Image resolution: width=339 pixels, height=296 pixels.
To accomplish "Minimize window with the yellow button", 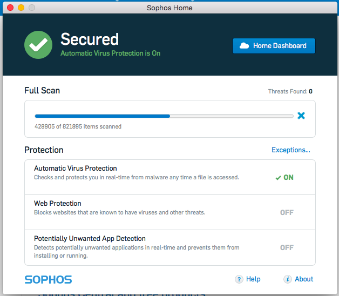I will 21,8.
